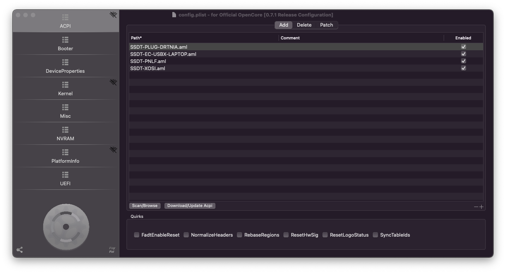Click the PayPal donate icon
Screen dimensions: 506x273
[112, 250]
